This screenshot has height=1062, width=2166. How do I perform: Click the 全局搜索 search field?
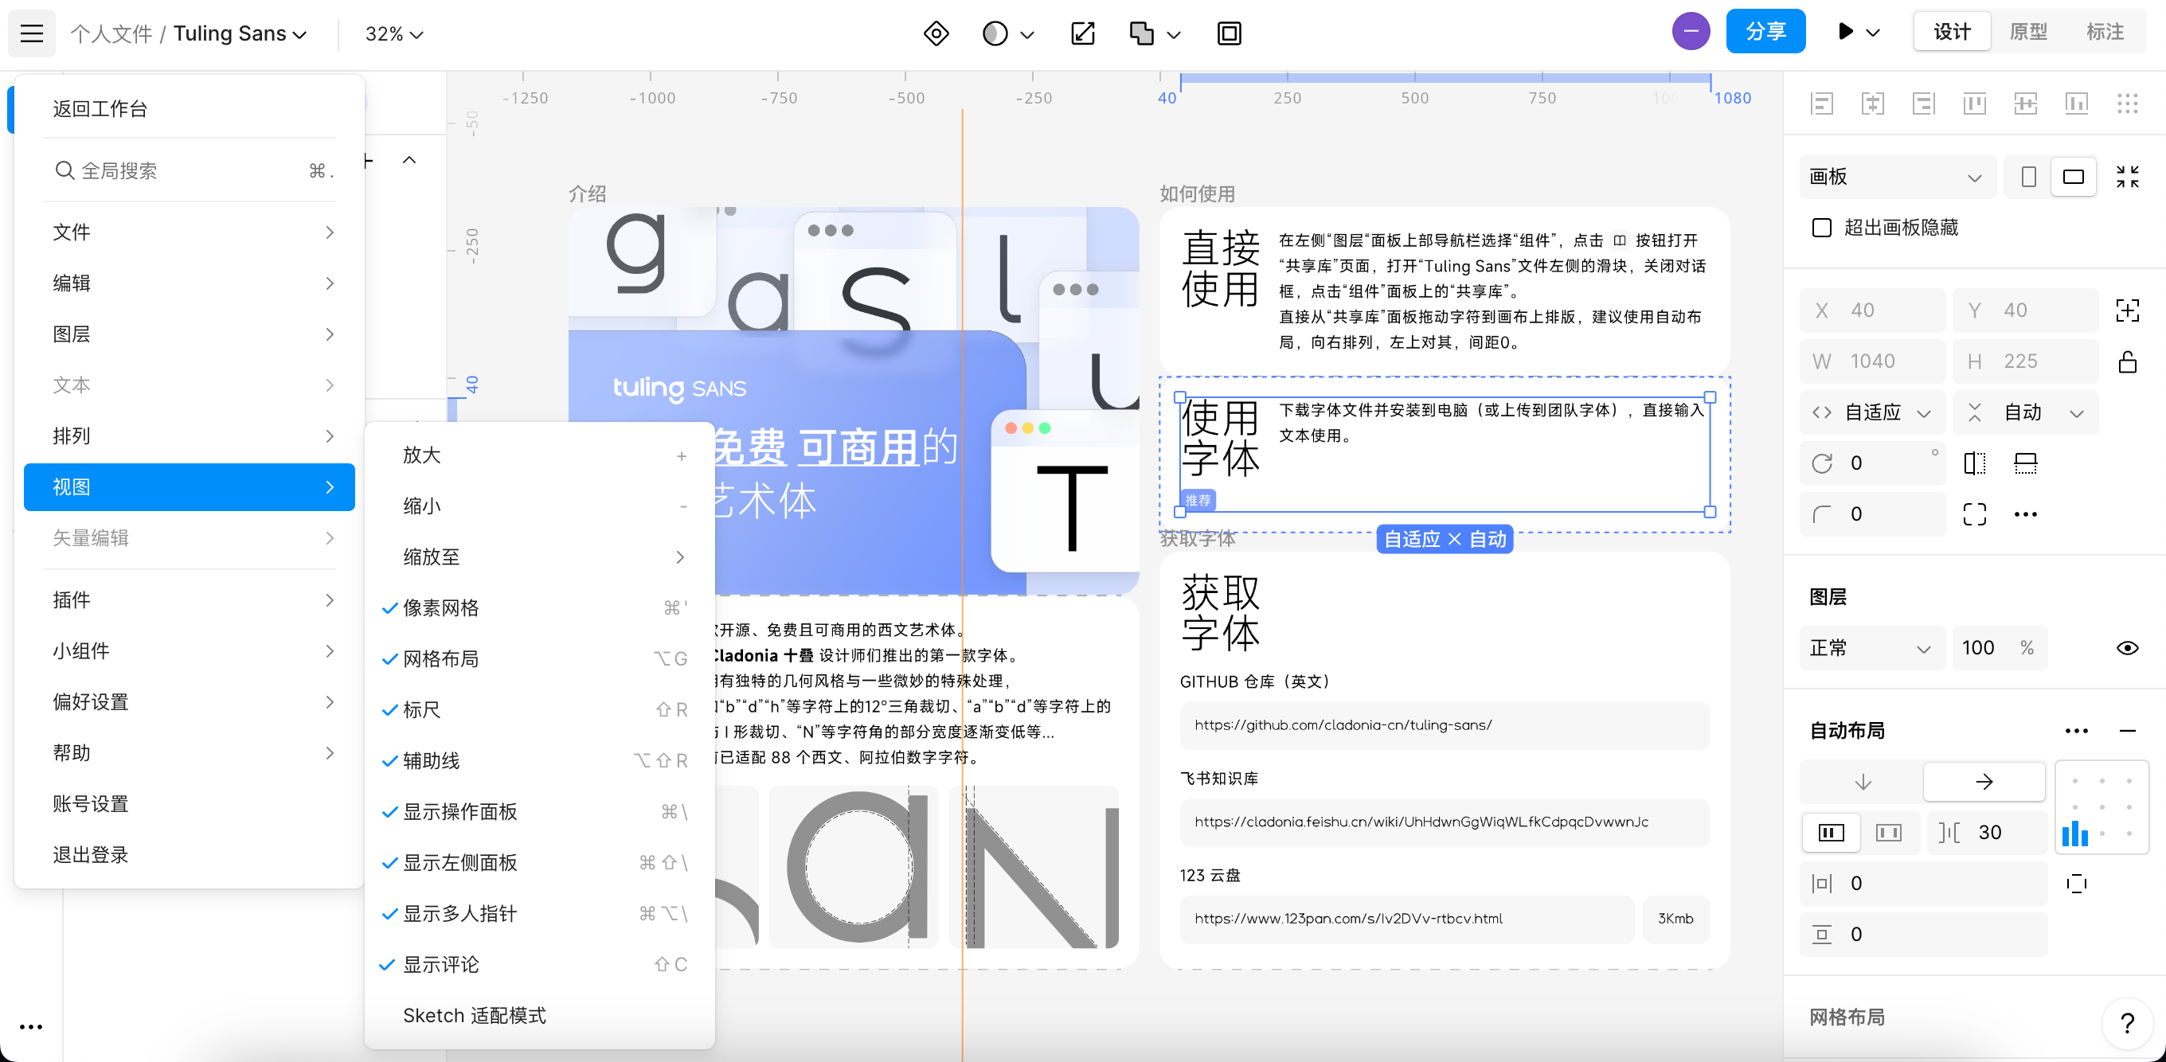click(190, 170)
